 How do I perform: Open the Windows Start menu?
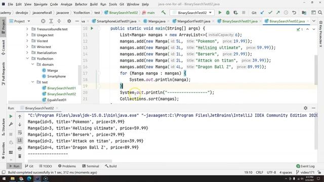point(4,178)
